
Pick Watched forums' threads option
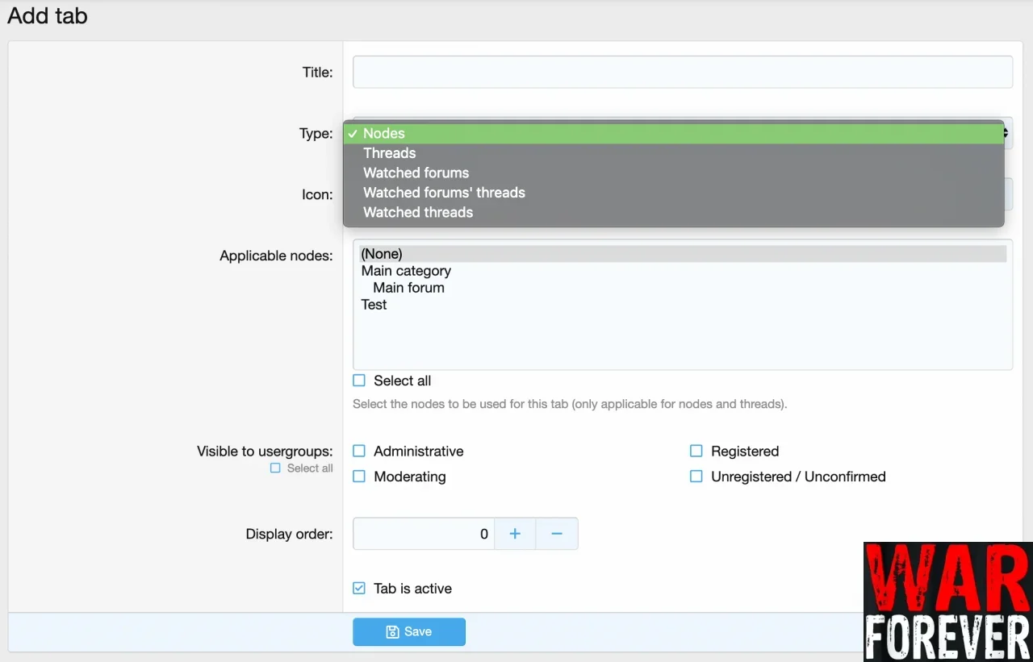click(x=674, y=193)
